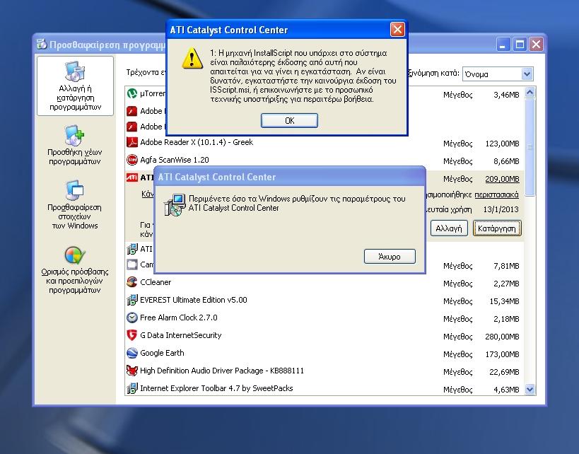Select Προσθήκη νέων προγραμμάτων sidebar icon

point(75,145)
